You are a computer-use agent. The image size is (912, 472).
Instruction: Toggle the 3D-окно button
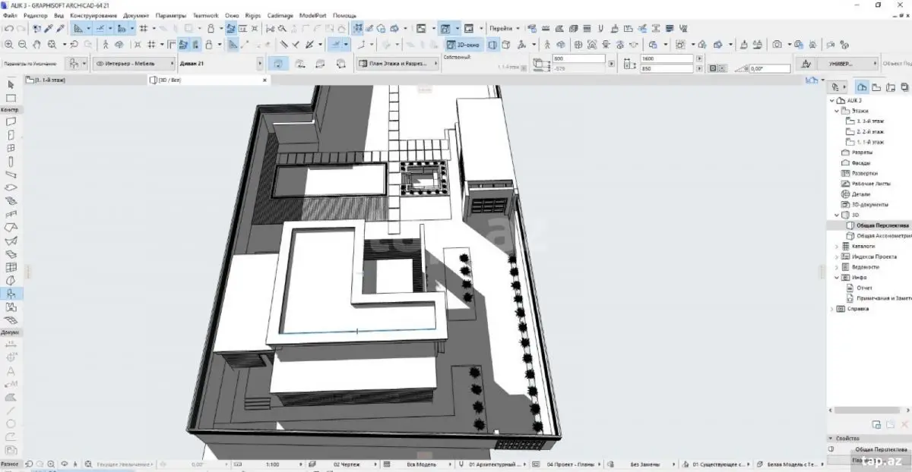click(463, 45)
